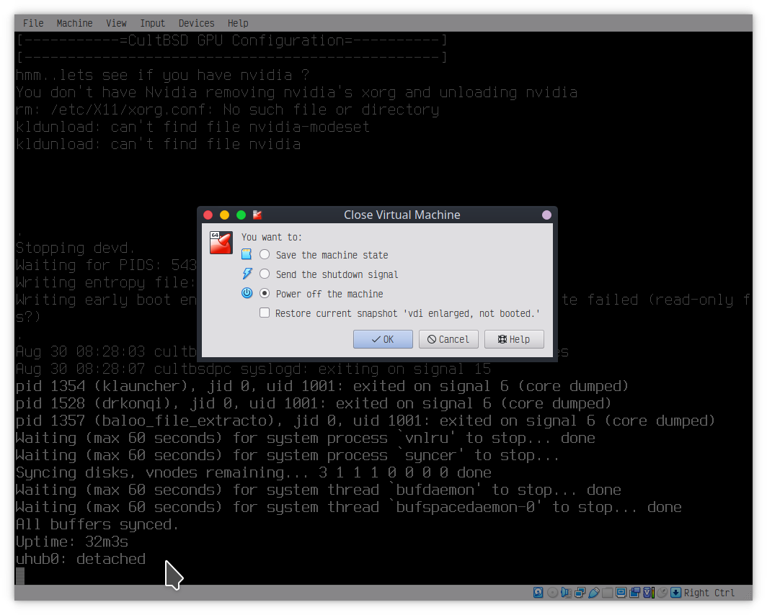767x615 pixels.
Task: Open Help from the dialog
Action: (514, 339)
